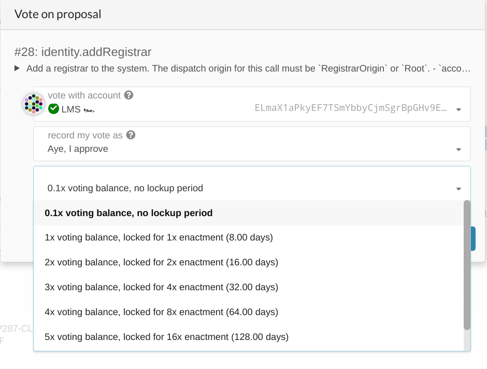The image size is (487, 369).
Task: Pick 4x voting balance locked 64.00 days
Action: coord(161,312)
